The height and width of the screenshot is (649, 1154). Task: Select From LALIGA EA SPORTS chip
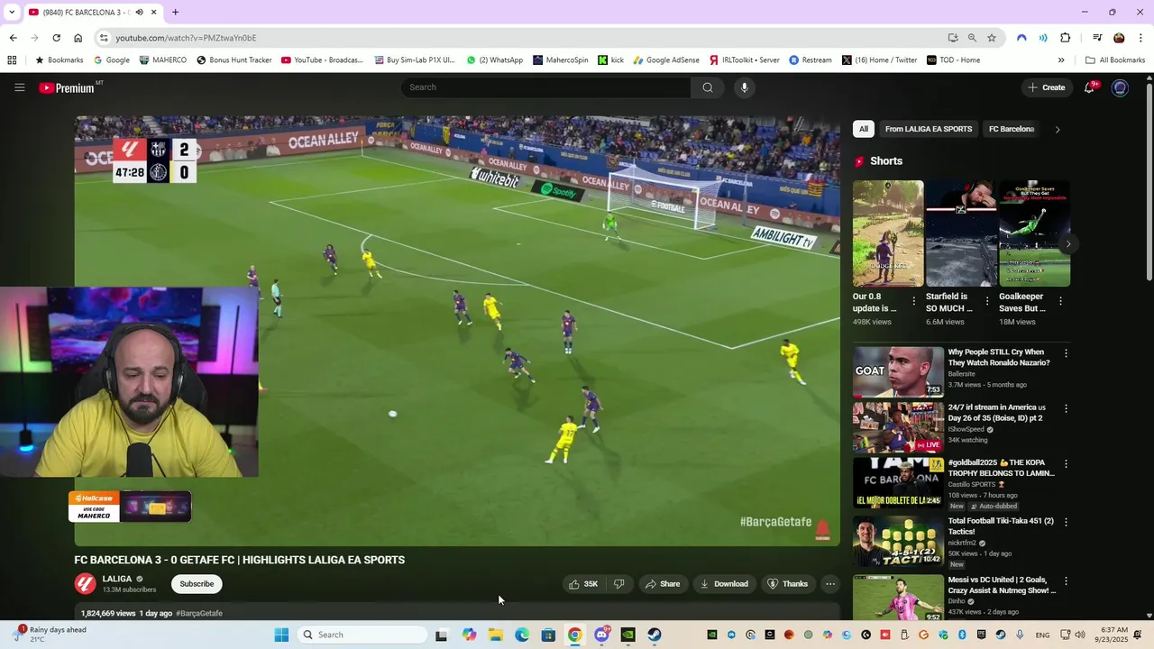coord(929,129)
